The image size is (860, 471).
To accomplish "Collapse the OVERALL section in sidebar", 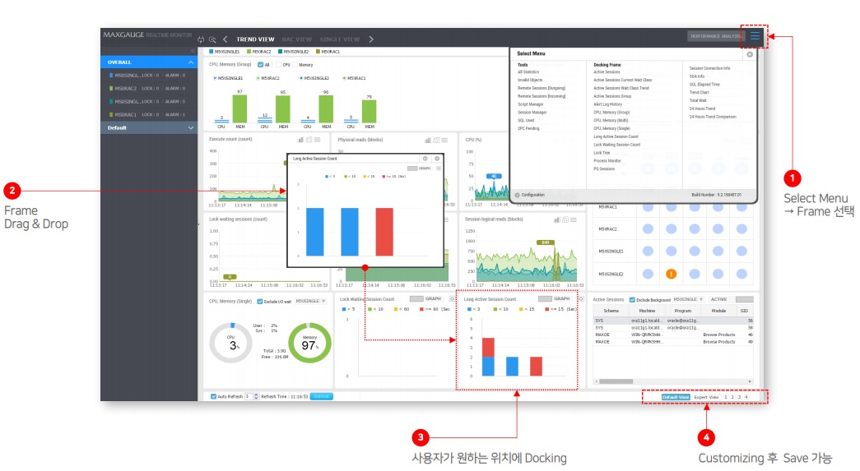I will click(x=191, y=62).
